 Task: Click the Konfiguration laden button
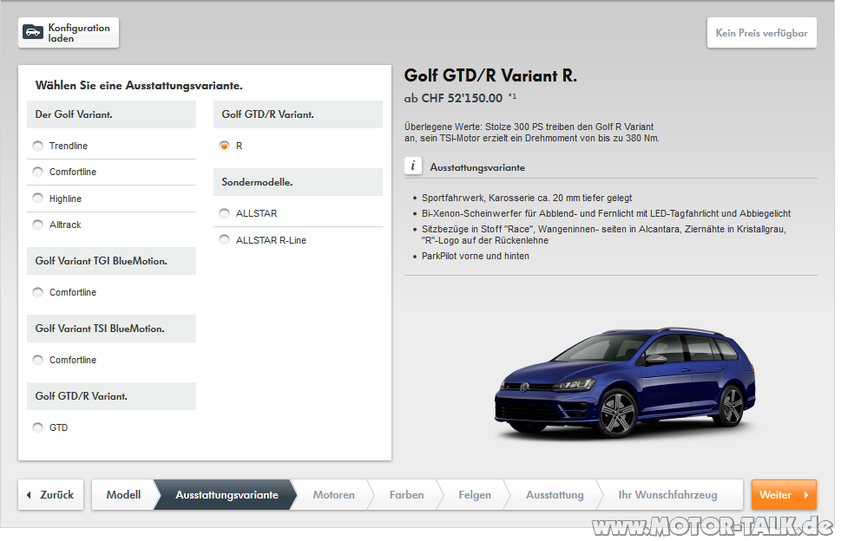point(68,32)
